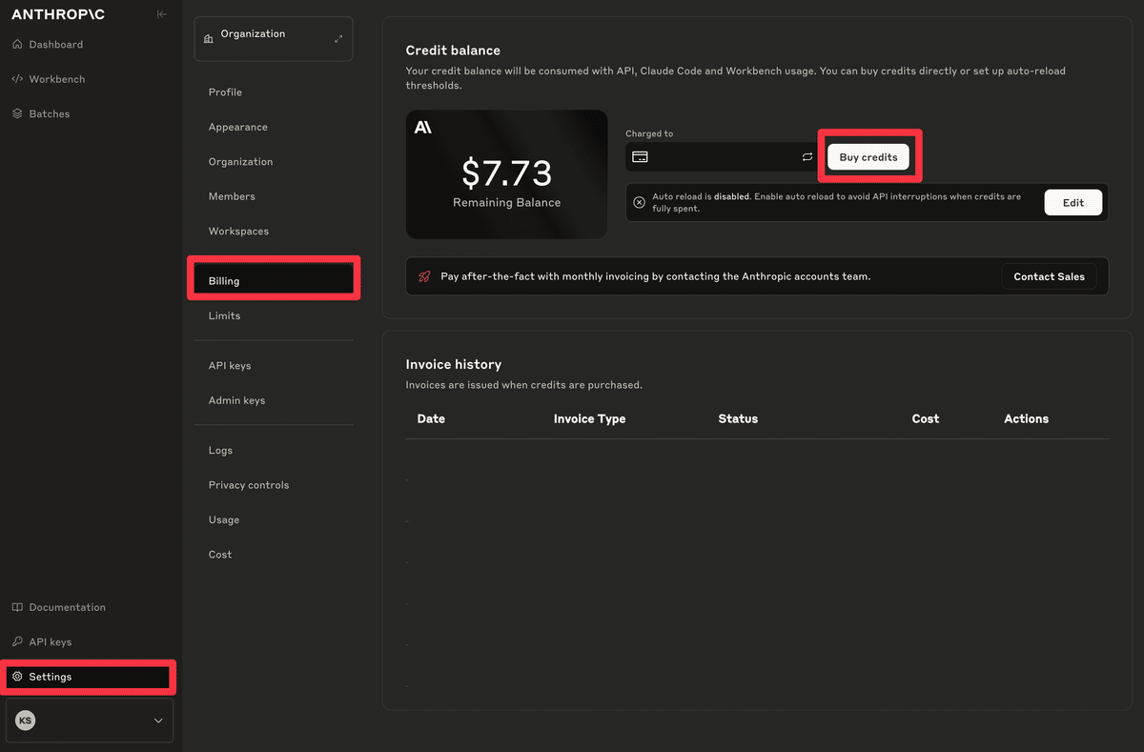Open Batches via its layers icon

click(x=17, y=113)
